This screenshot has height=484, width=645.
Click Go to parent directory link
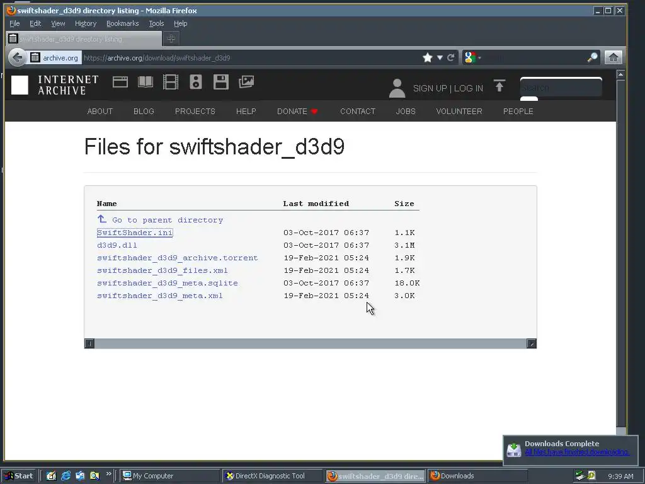click(168, 220)
